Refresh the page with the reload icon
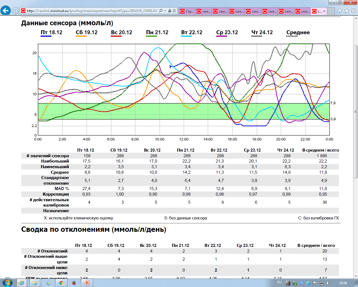The height and width of the screenshot is (287, 358). coord(174,11)
